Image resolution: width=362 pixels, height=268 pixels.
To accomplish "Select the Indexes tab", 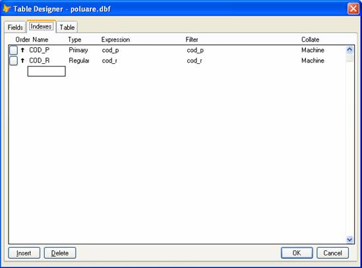I will 41,26.
